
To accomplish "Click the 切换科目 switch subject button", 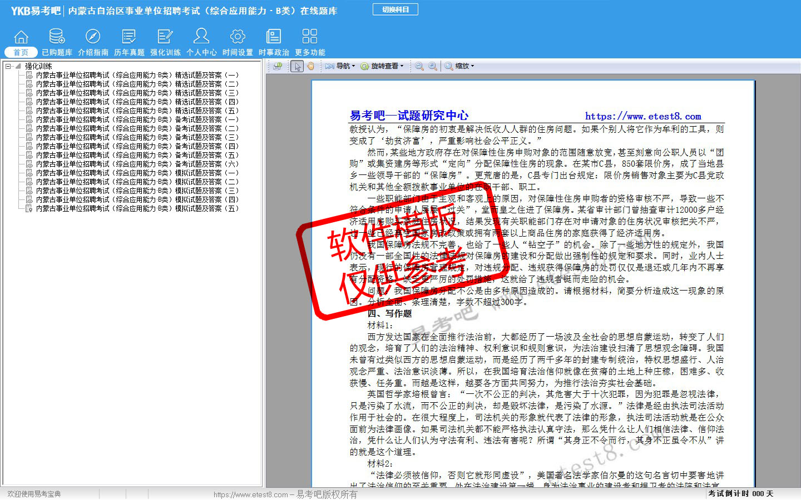I will click(395, 9).
